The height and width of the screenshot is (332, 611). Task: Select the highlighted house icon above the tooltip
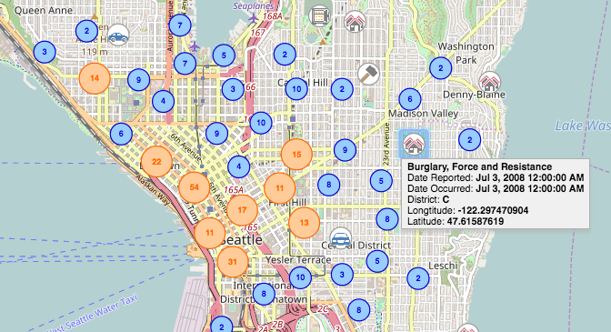(x=414, y=145)
